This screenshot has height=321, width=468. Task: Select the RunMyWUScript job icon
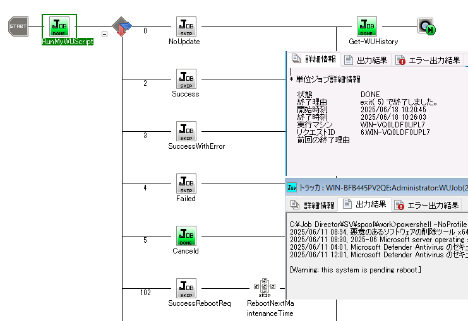click(59, 26)
